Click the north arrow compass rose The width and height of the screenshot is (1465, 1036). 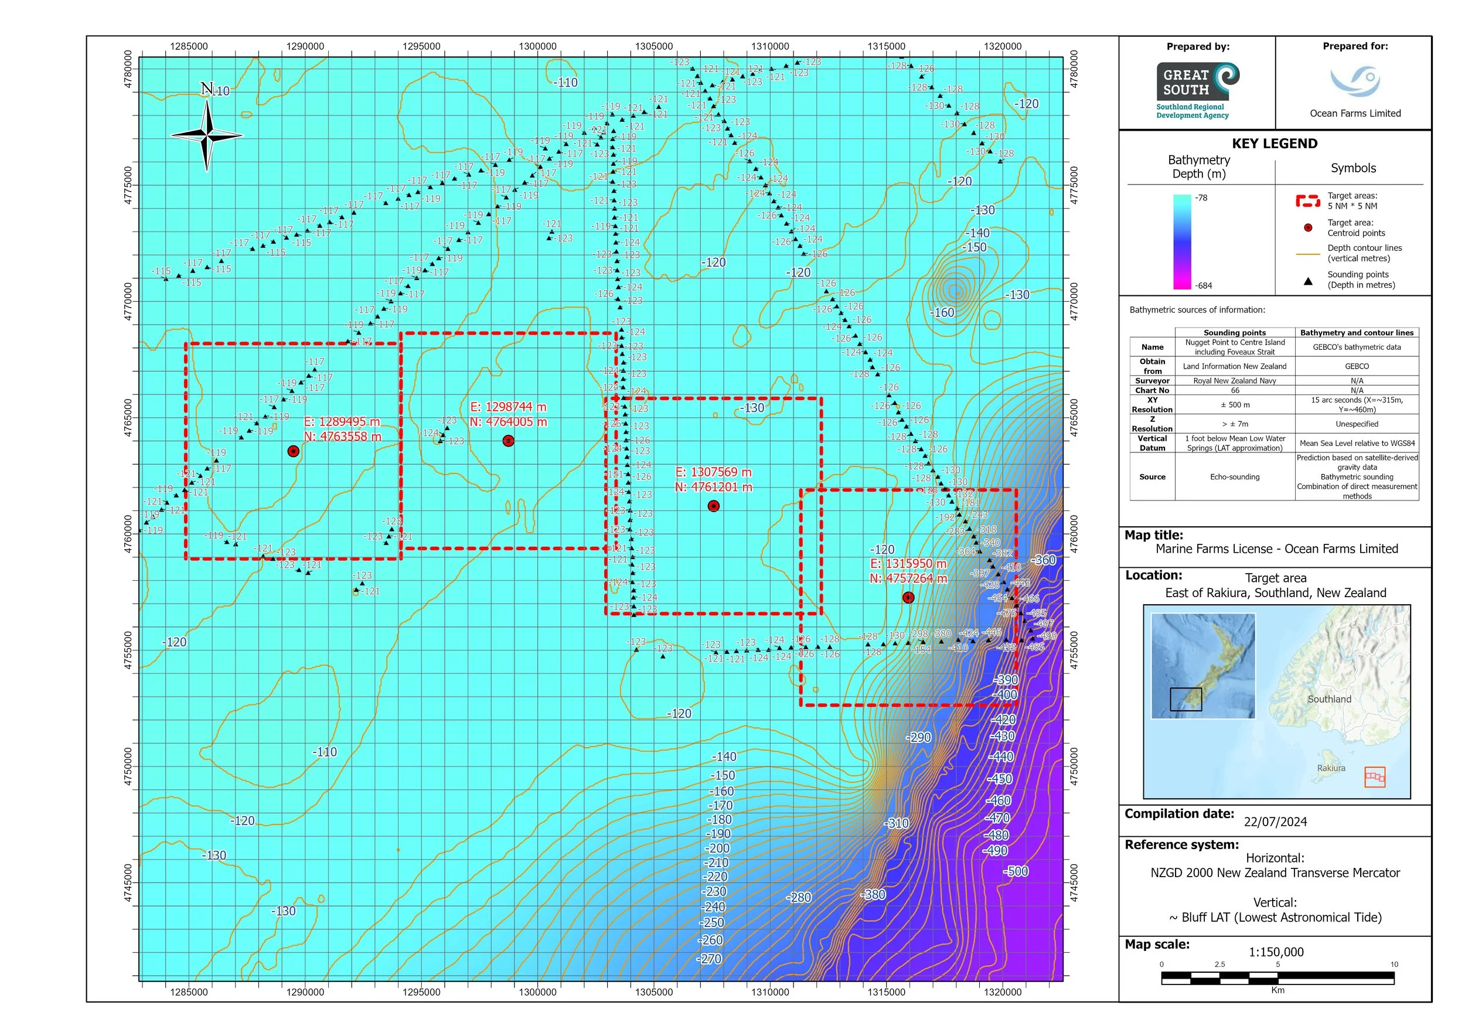click(x=207, y=135)
